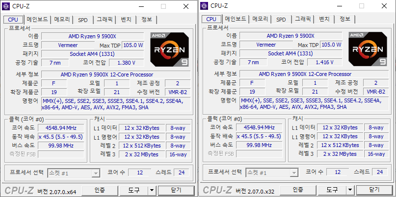Select CPU tab in right window
This screenshot has width=396, height=197.
[211, 19]
